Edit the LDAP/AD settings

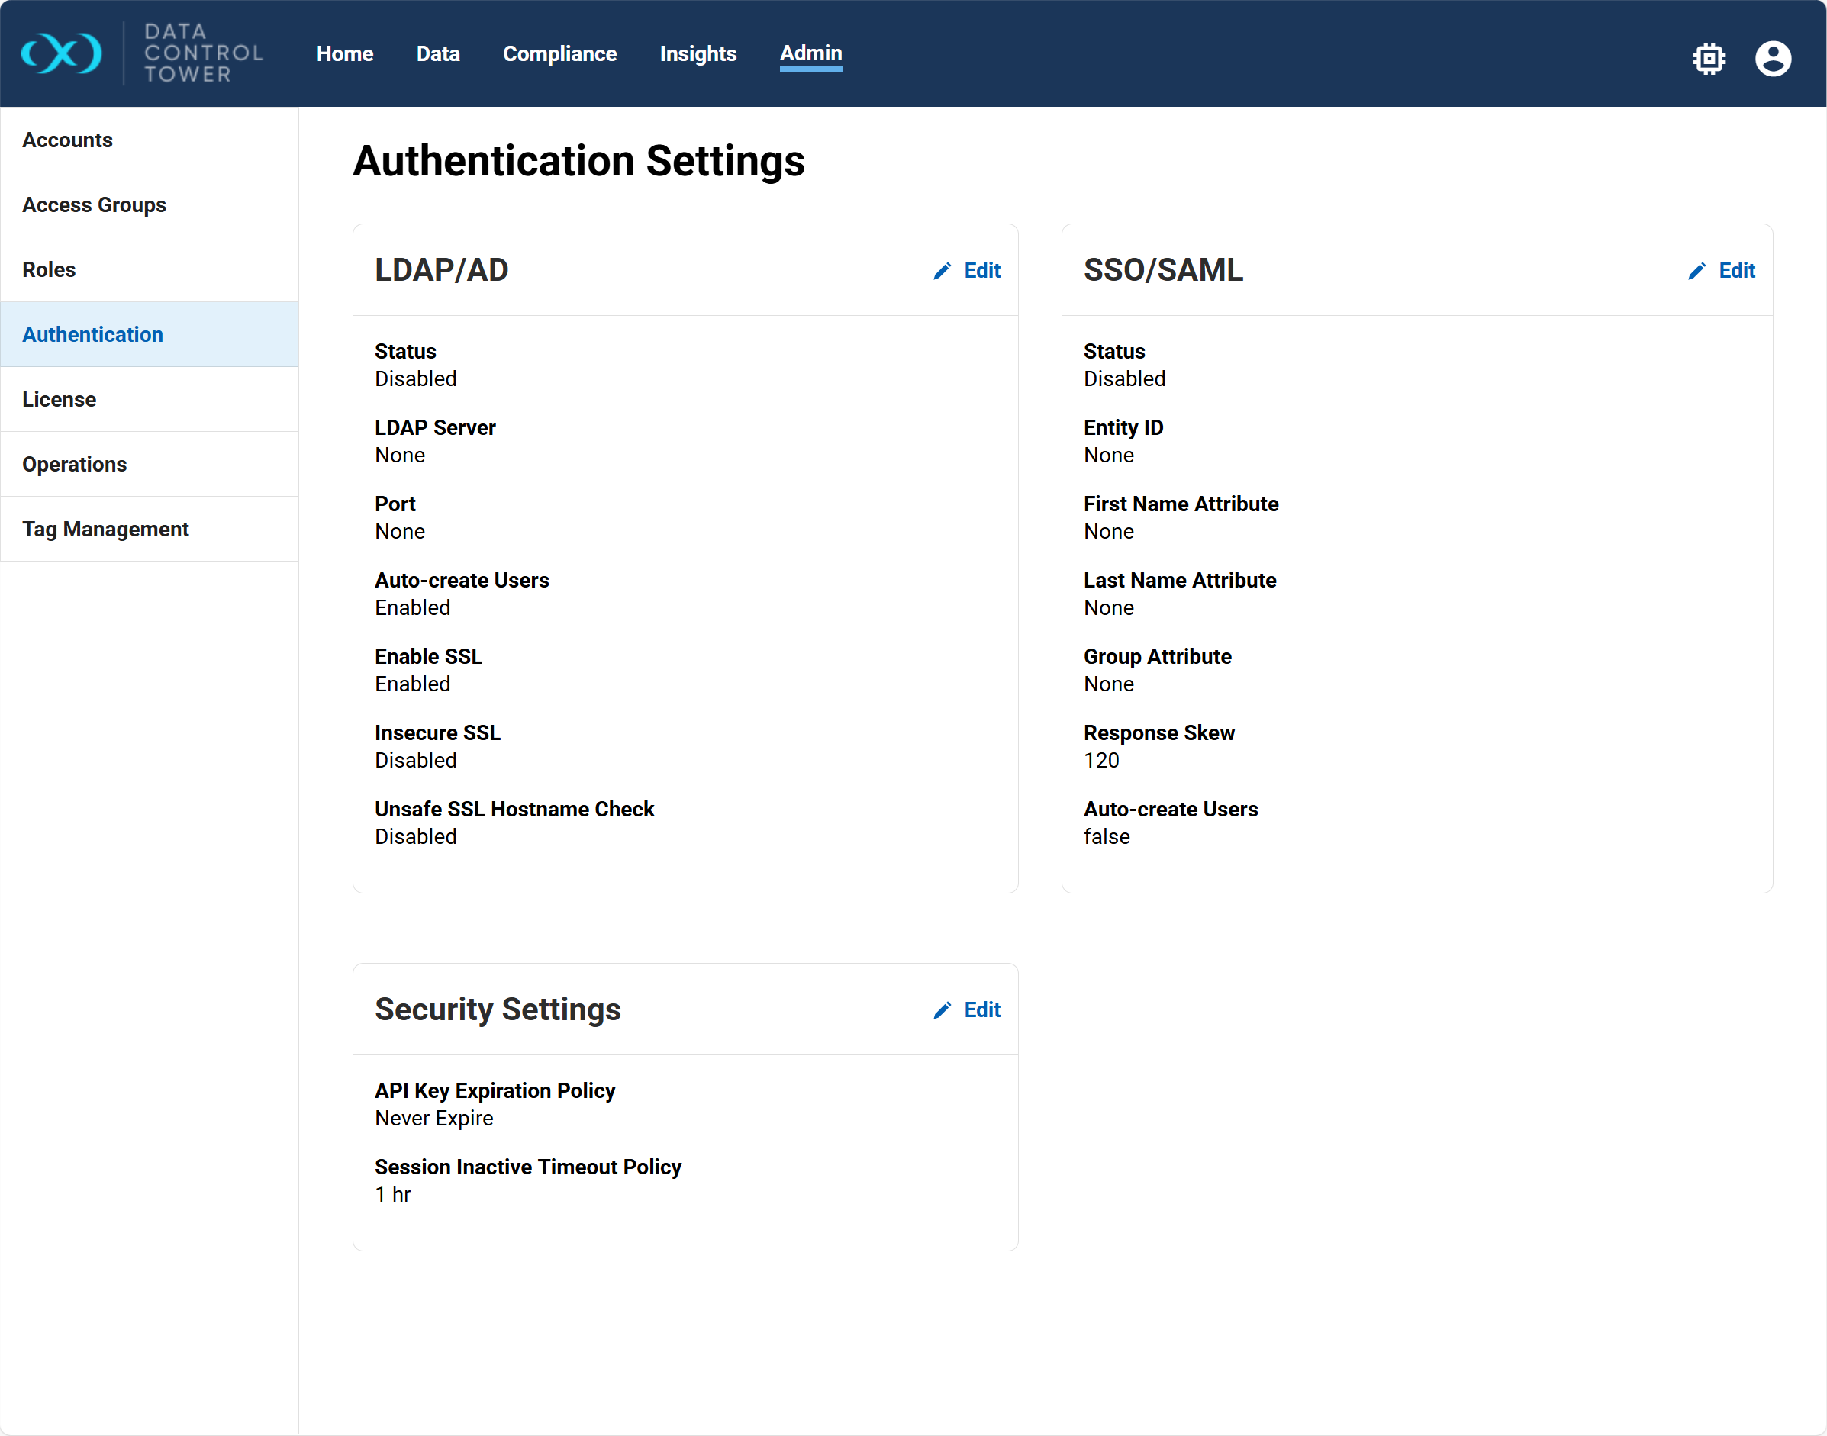pyautogui.click(x=981, y=271)
